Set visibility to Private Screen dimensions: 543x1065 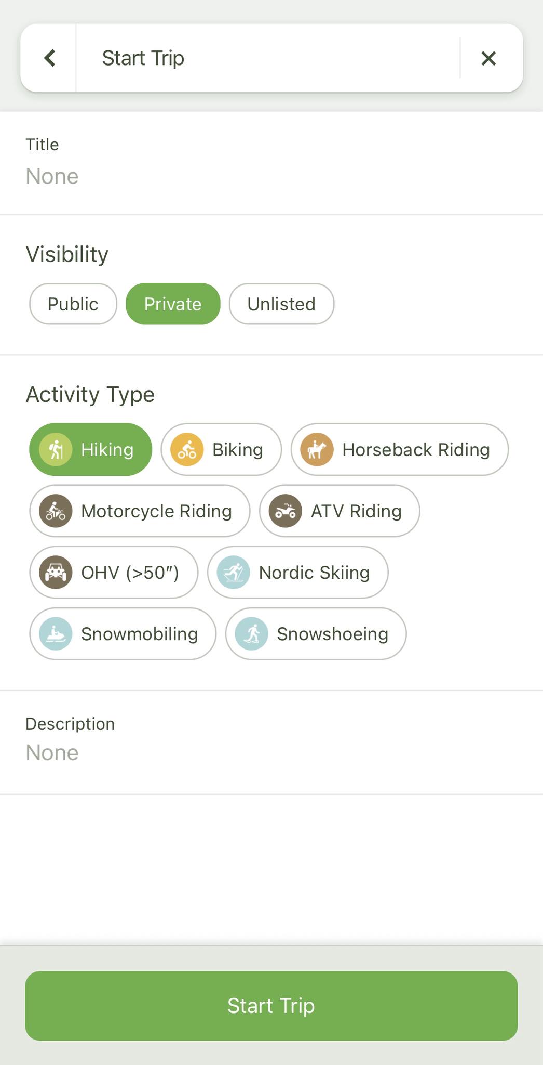coord(173,304)
